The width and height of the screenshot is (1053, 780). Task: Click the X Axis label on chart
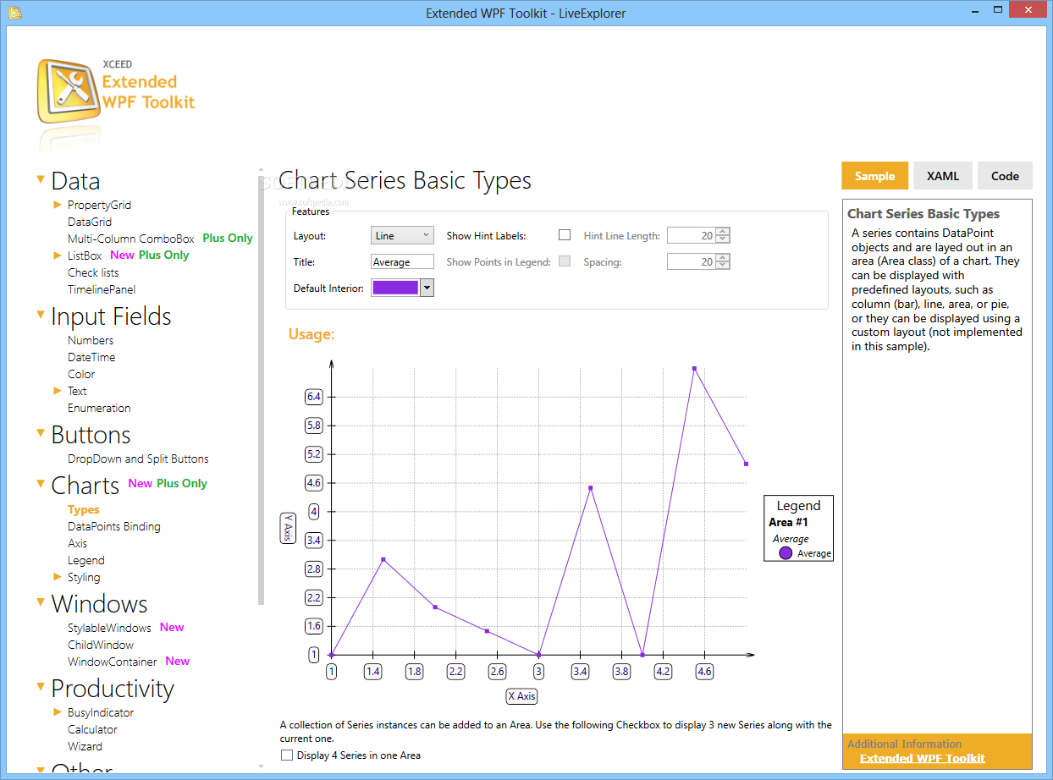pyautogui.click(x=521, y=696)
